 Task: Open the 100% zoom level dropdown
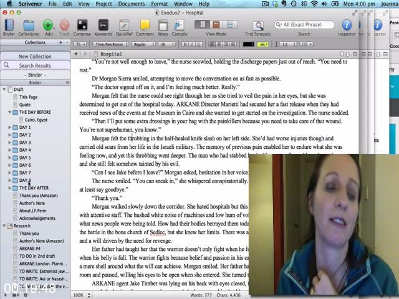(x=82, y=295)
